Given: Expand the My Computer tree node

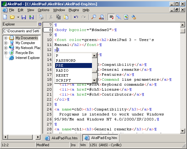Looking at the screenshot, I should point(6,43).
